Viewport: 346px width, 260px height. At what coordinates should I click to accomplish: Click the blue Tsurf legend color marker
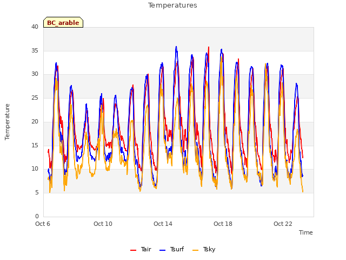tap(162, 250)
